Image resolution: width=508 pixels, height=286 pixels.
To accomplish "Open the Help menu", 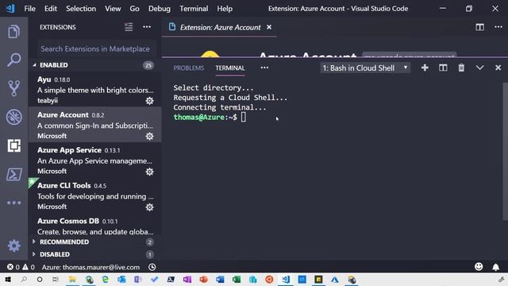I will click(x=225, y=9).
